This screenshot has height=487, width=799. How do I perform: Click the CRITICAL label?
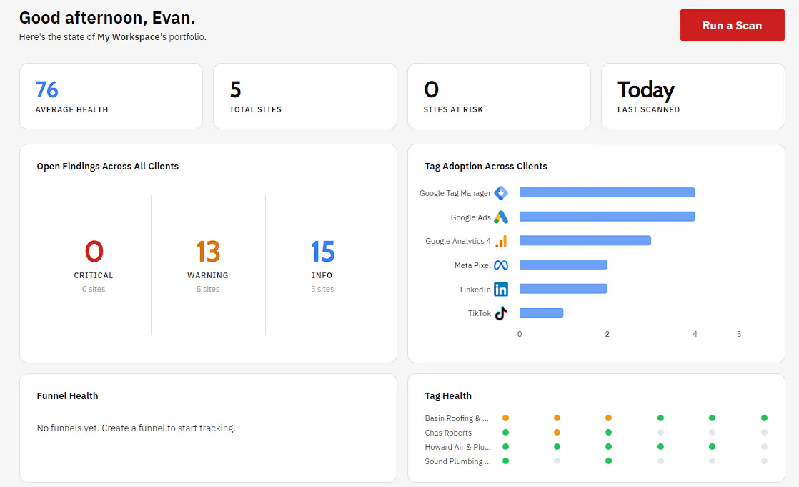94,275
